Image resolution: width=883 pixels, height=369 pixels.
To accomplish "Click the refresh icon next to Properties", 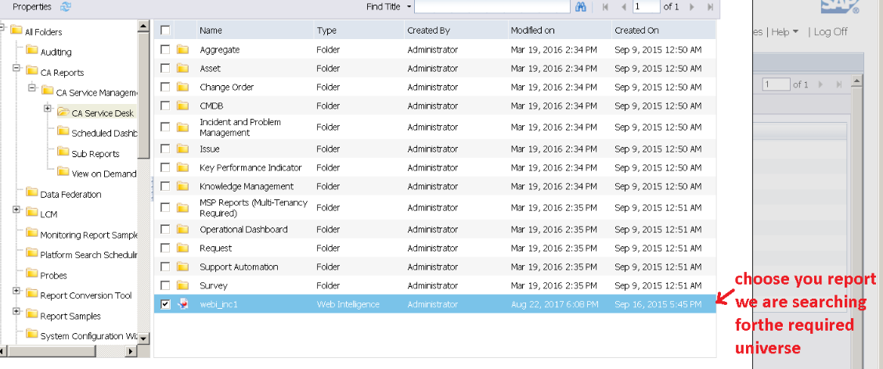I will tap(65, 7).
